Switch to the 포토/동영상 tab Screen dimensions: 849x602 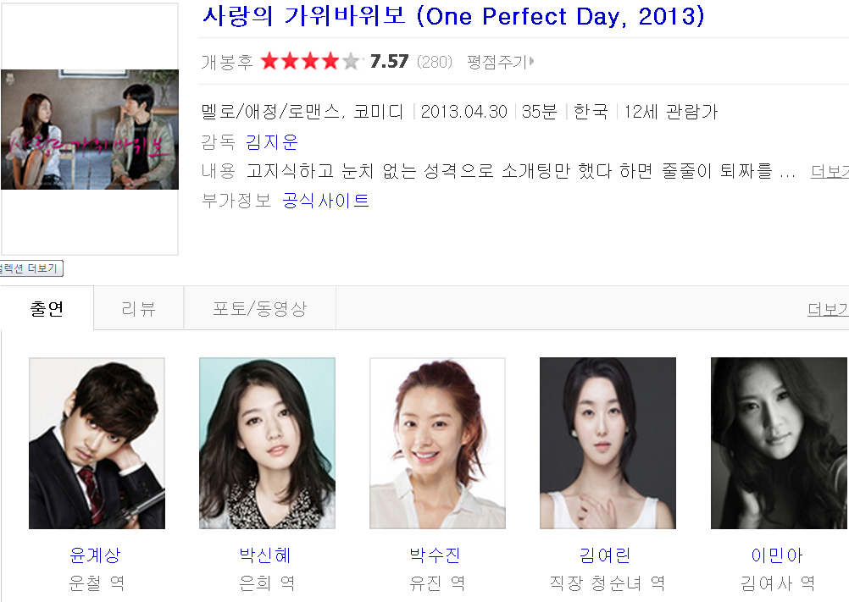point(260,308)
